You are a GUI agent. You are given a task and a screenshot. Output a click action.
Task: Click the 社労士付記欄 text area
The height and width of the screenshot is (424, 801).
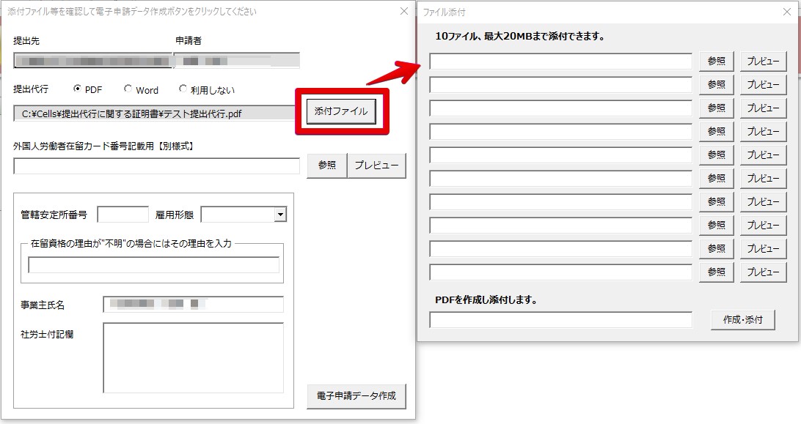193,357
